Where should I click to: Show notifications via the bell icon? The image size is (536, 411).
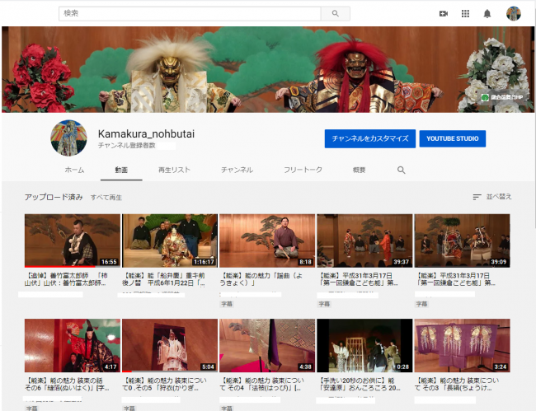487,13
